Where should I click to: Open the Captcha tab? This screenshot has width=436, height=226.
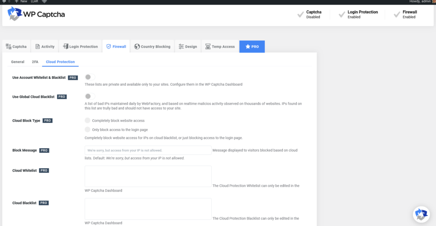17,46
